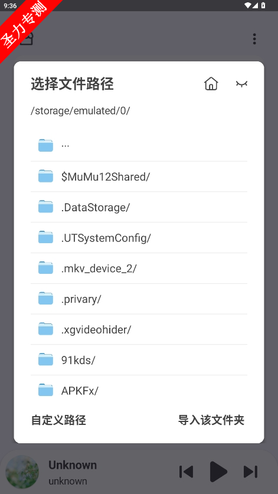278x494 pixels.
Task: Toggle hidden files with closed-eye icon
Action: [x=241, y=83]
